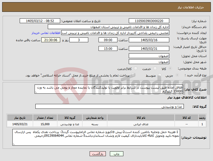The image size is (213, 161).
Task: Click the تاریخ نیاز column header
Action: click(20, 118)
